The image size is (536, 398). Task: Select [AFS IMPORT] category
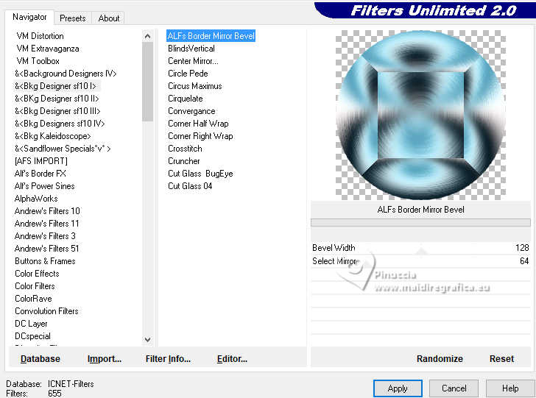coord(40,161)
